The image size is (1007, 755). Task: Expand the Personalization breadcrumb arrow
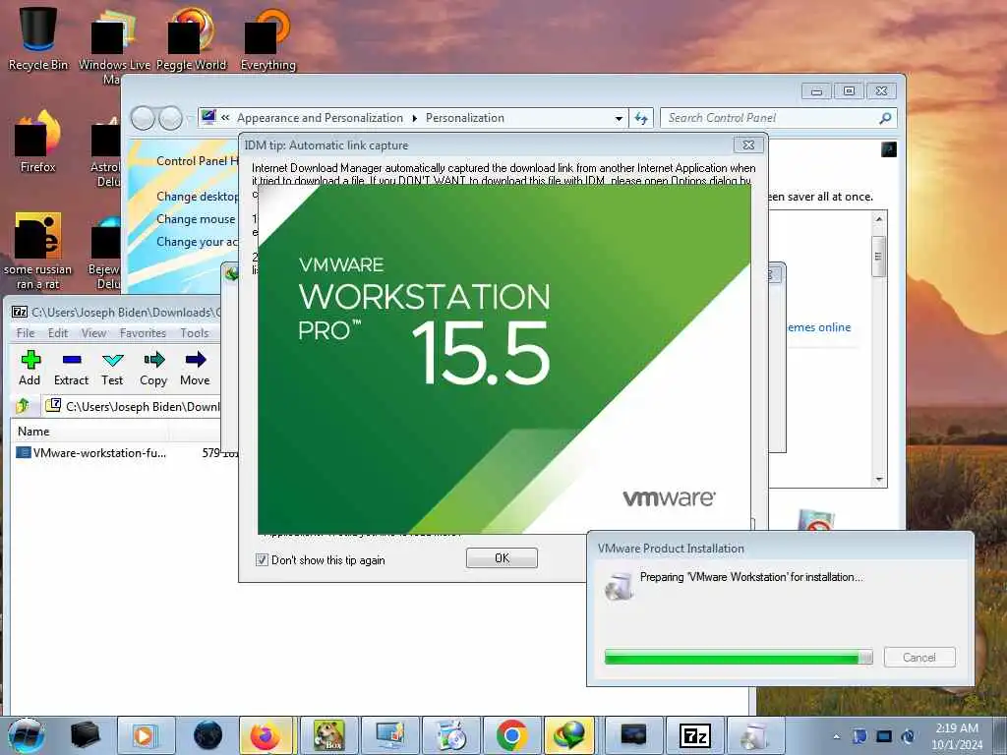point(414,118)
